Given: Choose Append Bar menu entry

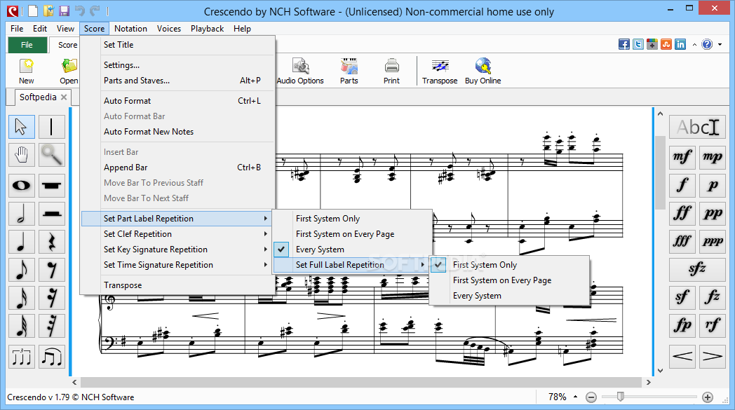Looking at the screenshot, I should (177, 168).
